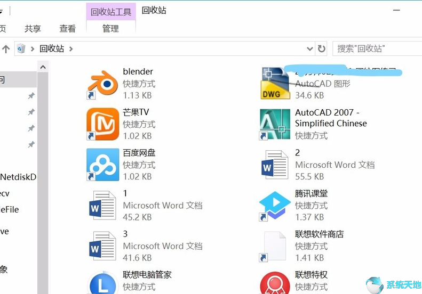Select the 联想软件商店 blank shortcut icon
The height and width of the screenshot is (294, 422).
pos(273,246)
